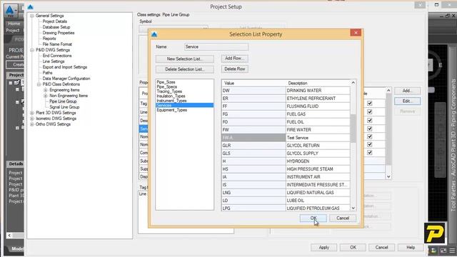Close the Selection List Property dialog
The image size is (457, 257).
(x=356, y=33)
